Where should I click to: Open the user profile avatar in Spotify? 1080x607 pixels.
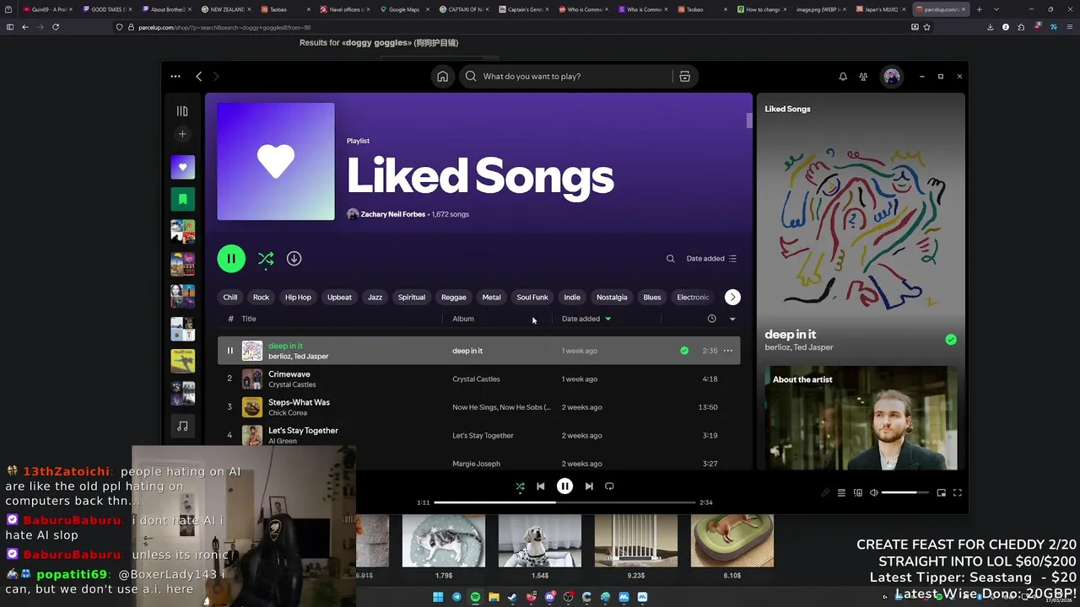(x=892, y=77)
